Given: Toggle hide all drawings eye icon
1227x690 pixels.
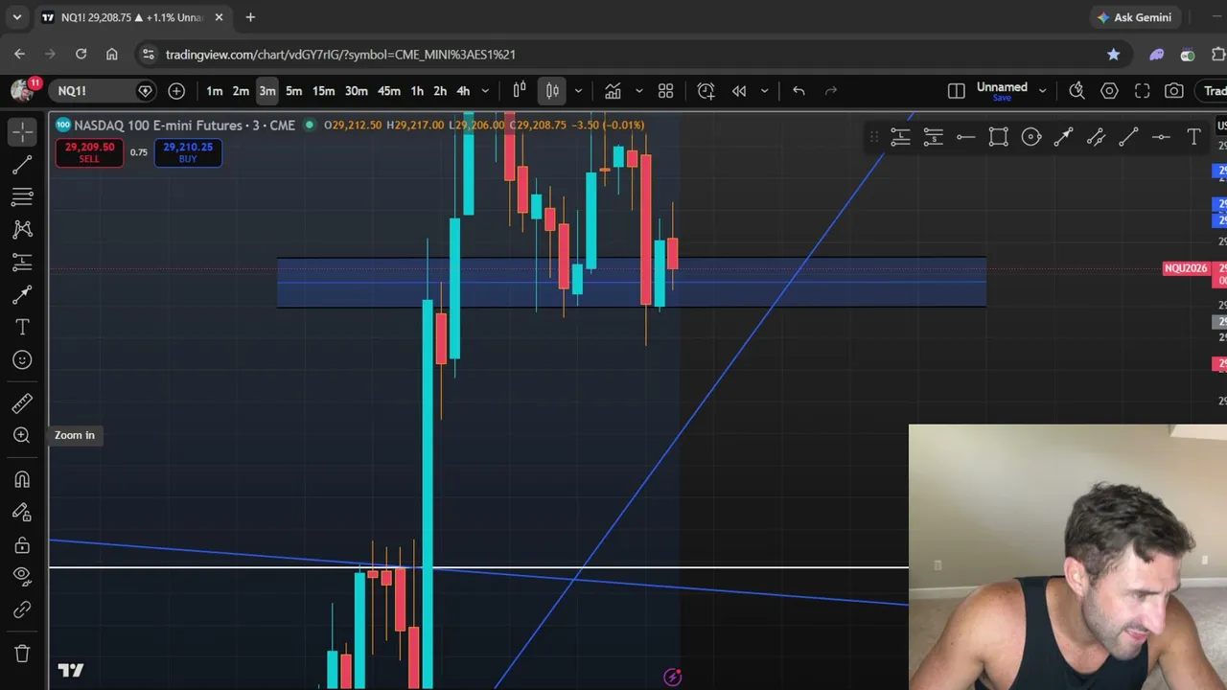Looking at the screenshot, I should [x=22, y=577].
